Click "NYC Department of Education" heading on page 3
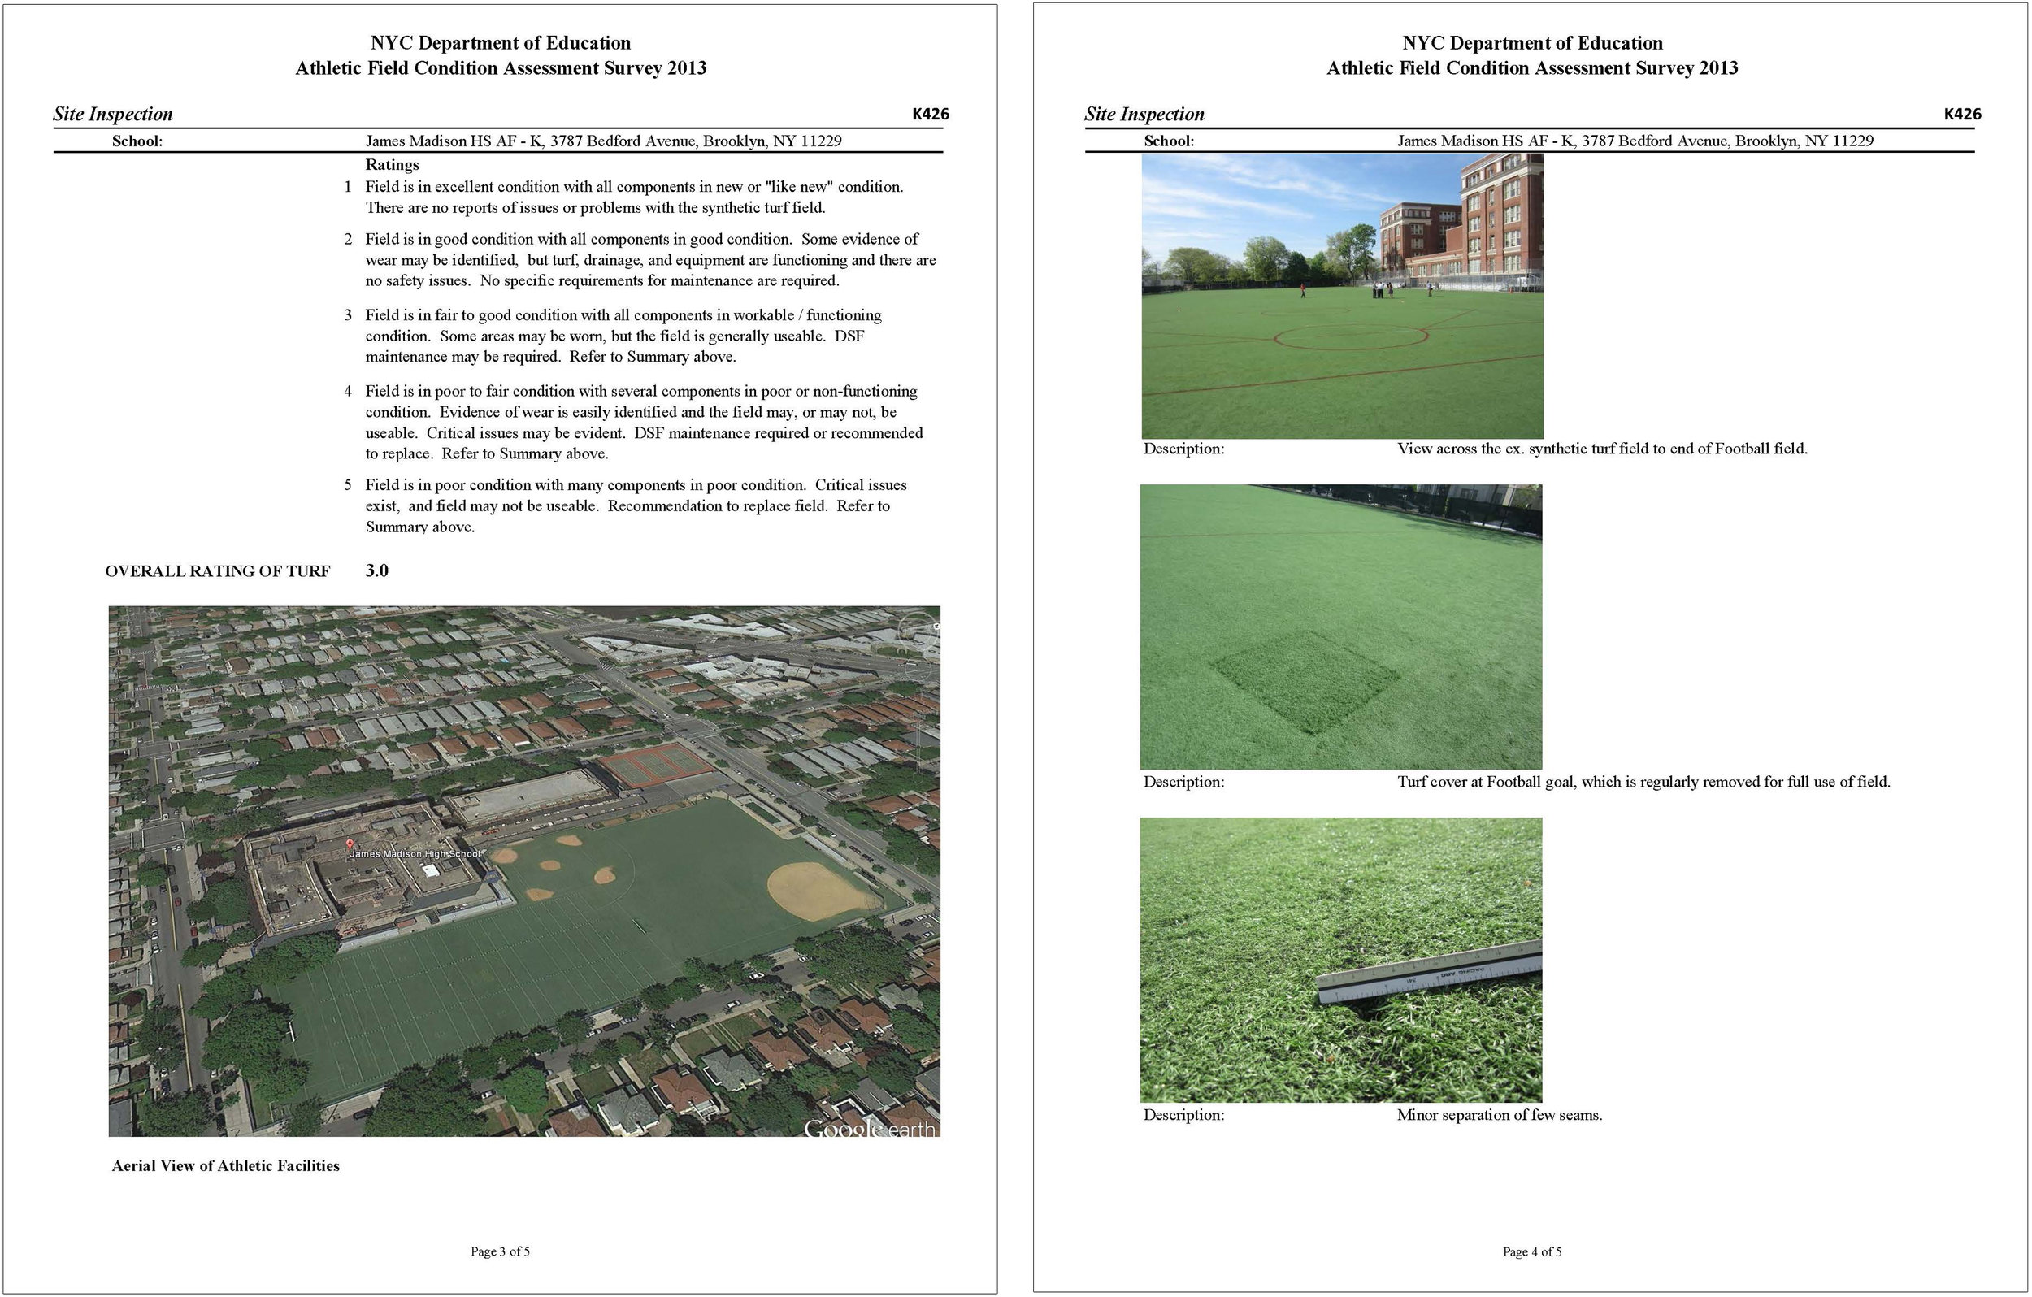 [501, 43]
